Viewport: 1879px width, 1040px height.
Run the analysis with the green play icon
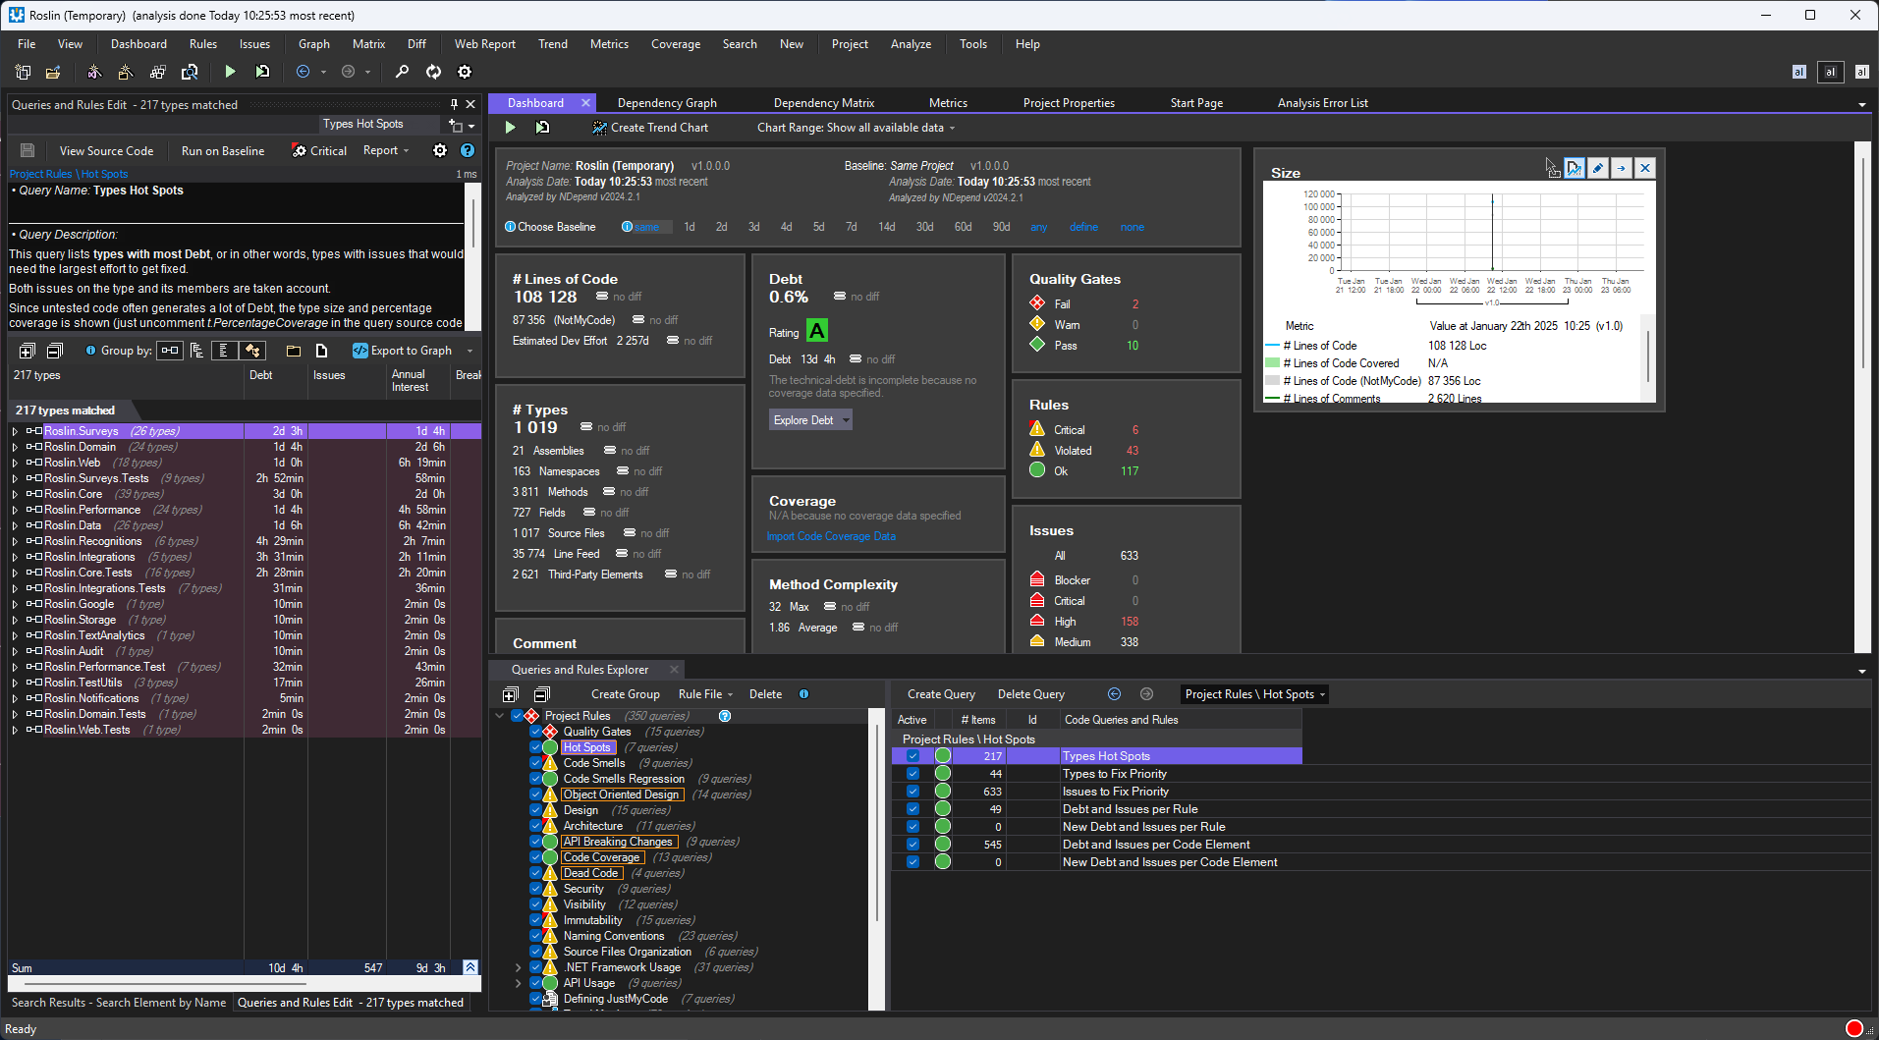(x=229, y=72)
